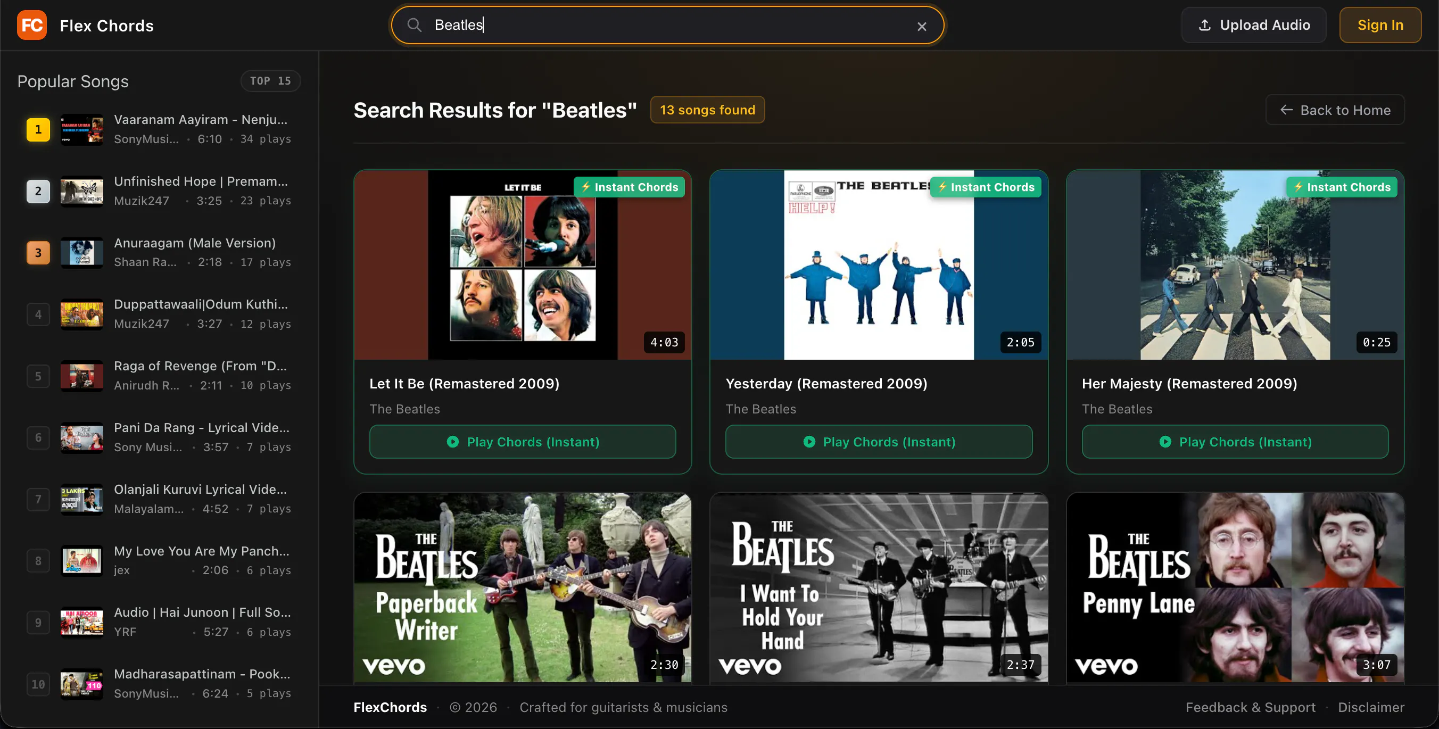Image resolution: width=1439 pixels, height=729 pixels.
Task: Open I Want To Hold Your Hand thumbnail
Action: point(879,587)
